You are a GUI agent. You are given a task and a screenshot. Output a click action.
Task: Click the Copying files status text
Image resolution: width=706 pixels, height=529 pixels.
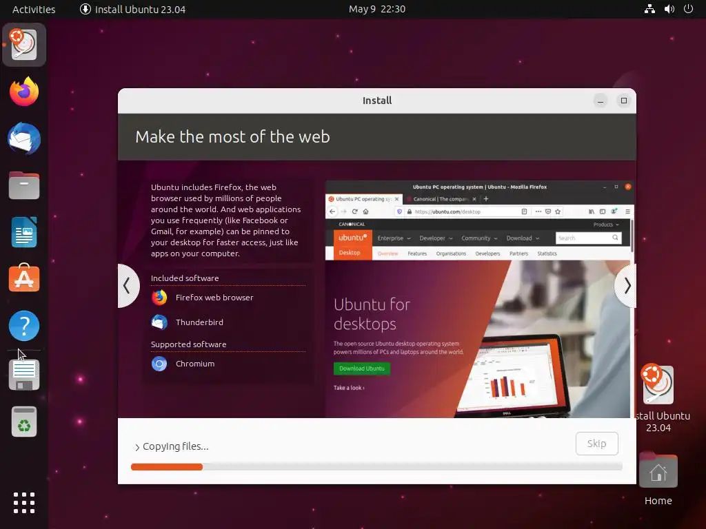tap(176, 446)
